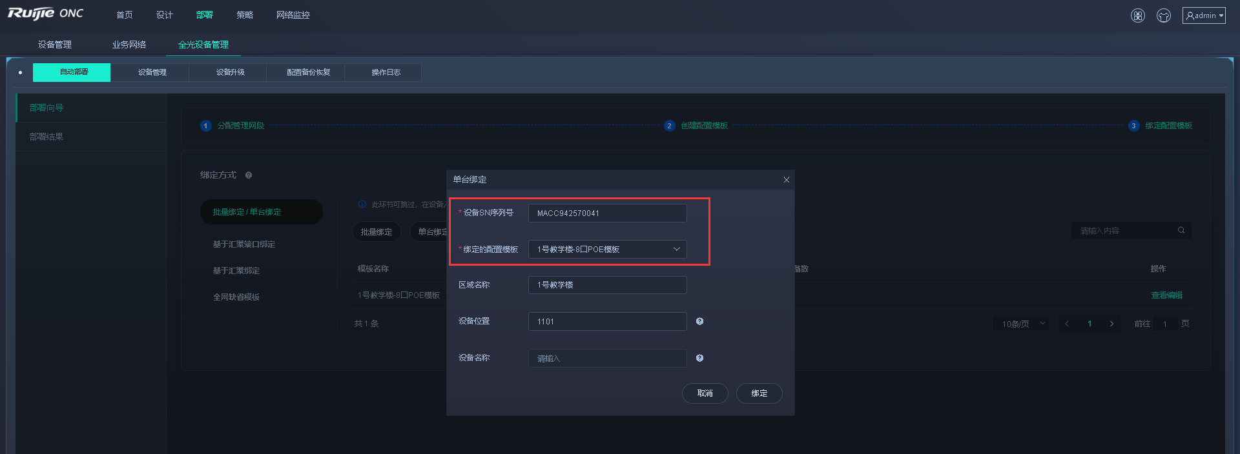1240x454 pixels.
Task: Open the 10条/页 page size dropdown
Action: point(1022,324)
